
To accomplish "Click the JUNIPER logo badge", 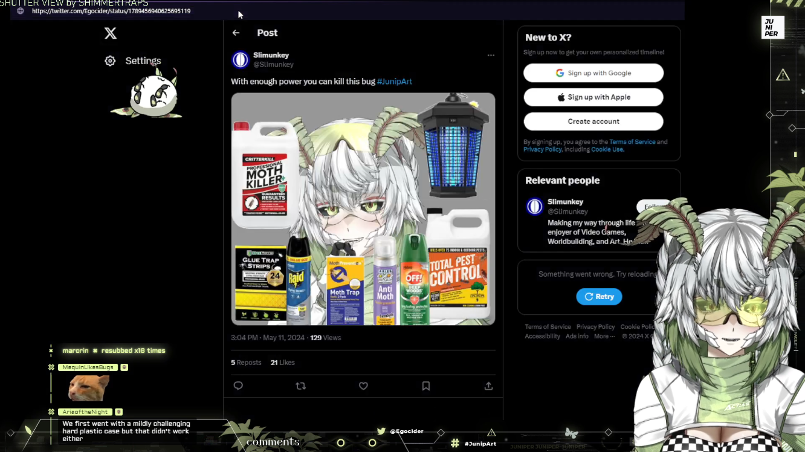I will click(x=772, y=27).
